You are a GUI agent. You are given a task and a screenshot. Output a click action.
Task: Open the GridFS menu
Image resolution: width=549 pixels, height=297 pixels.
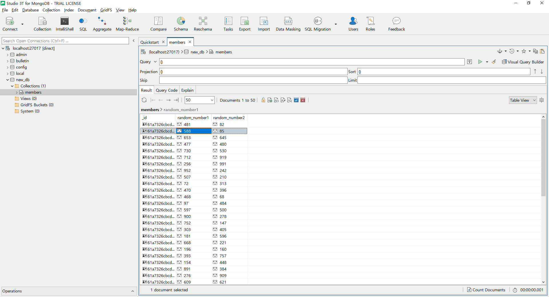[x=106, y=10]
